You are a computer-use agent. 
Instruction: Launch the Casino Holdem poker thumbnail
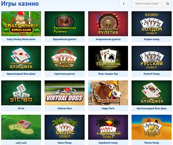pos(152,24)
